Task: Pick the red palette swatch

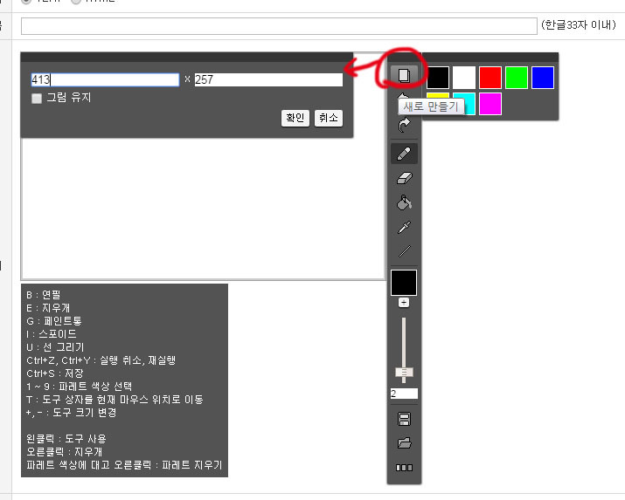Action: [x=490, y=77]
